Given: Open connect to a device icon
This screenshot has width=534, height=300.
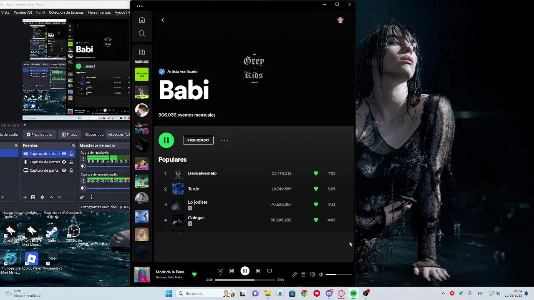Looking at the screenshot, I should [x=312, y=274].
